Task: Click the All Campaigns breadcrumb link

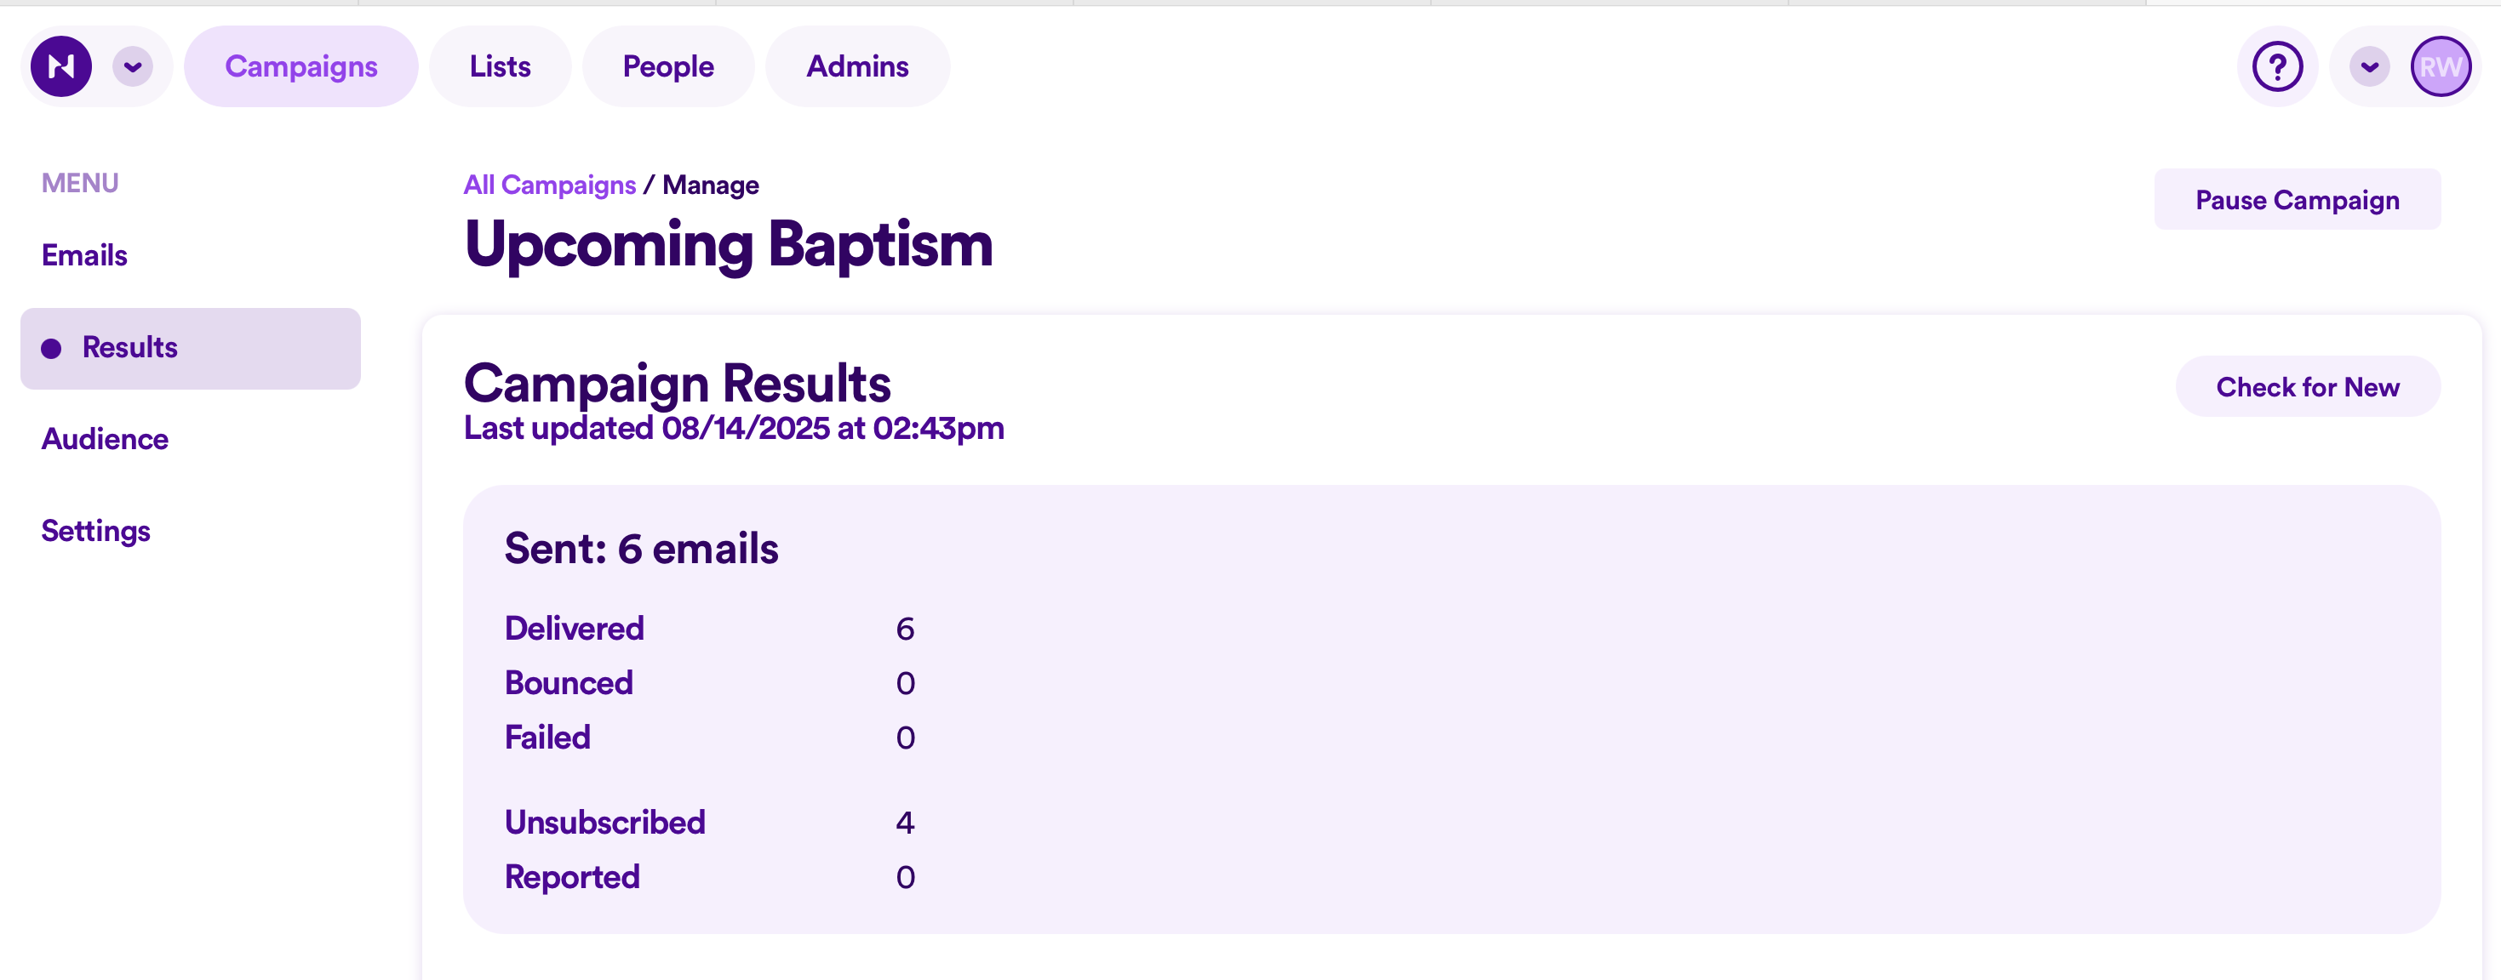Action: coord(550,185)
